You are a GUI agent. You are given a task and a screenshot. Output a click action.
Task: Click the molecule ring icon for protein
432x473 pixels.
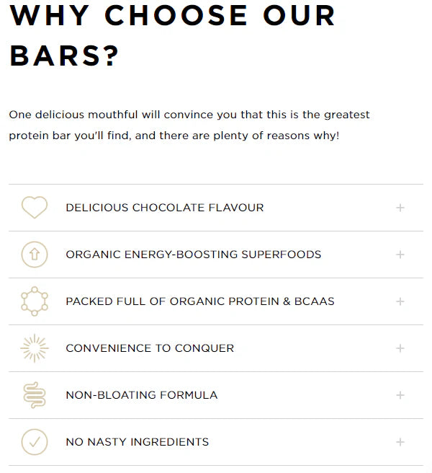point(35,301)
